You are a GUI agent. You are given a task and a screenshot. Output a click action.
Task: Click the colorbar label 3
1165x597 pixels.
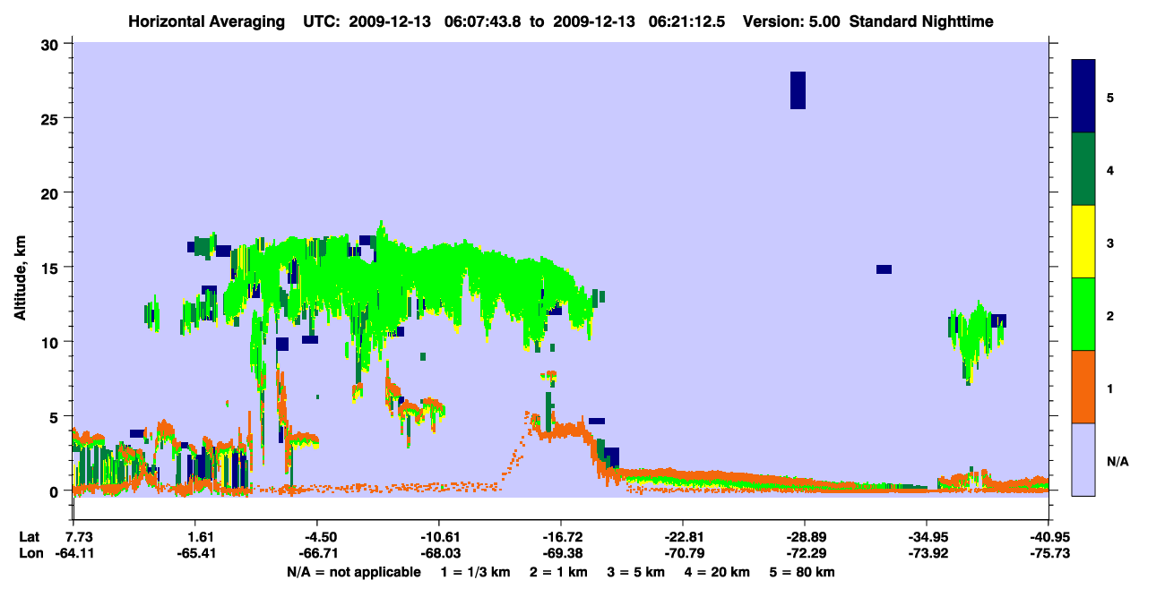[x=1109, y=242]
